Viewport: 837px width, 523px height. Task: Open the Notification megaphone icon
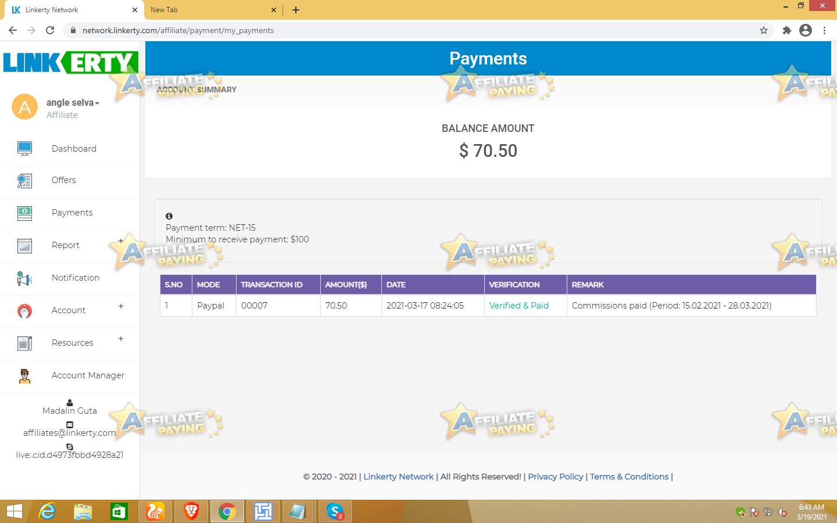(x=24, y=278)
